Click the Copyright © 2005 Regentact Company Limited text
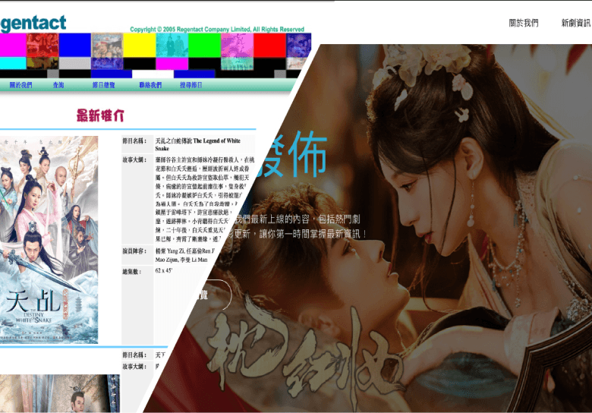This screenshot has width=592, height=413. coord(217,29)
